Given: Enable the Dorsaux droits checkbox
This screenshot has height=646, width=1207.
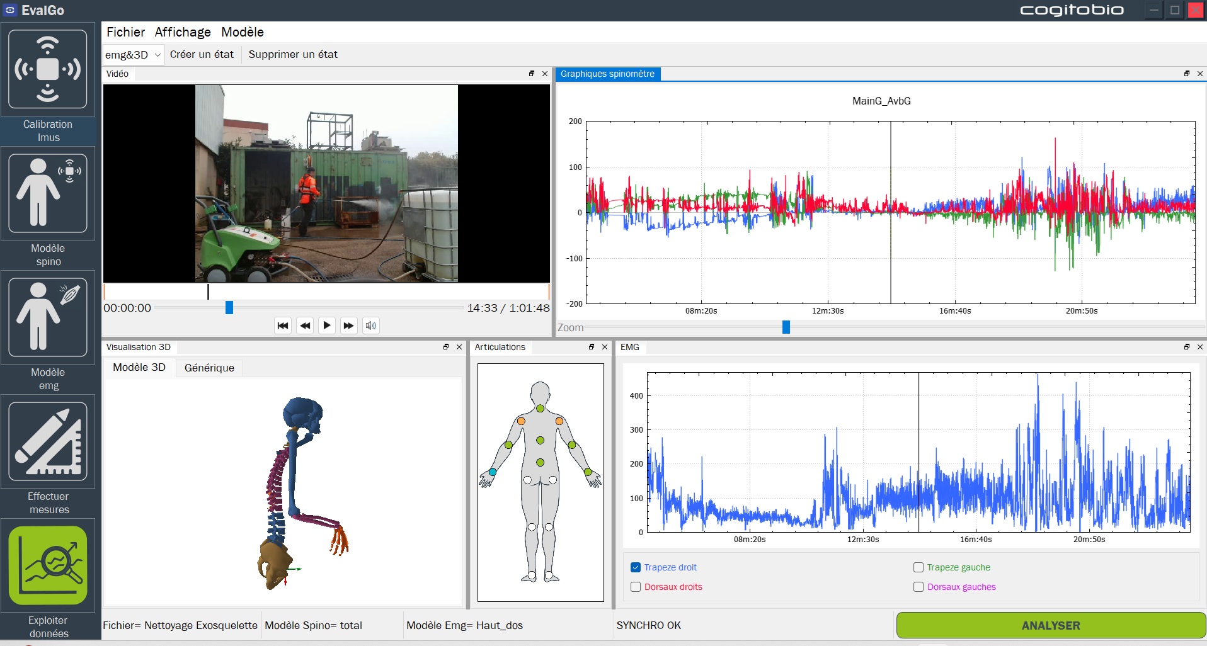Looking at the screenshot, I should coord(636,587).
